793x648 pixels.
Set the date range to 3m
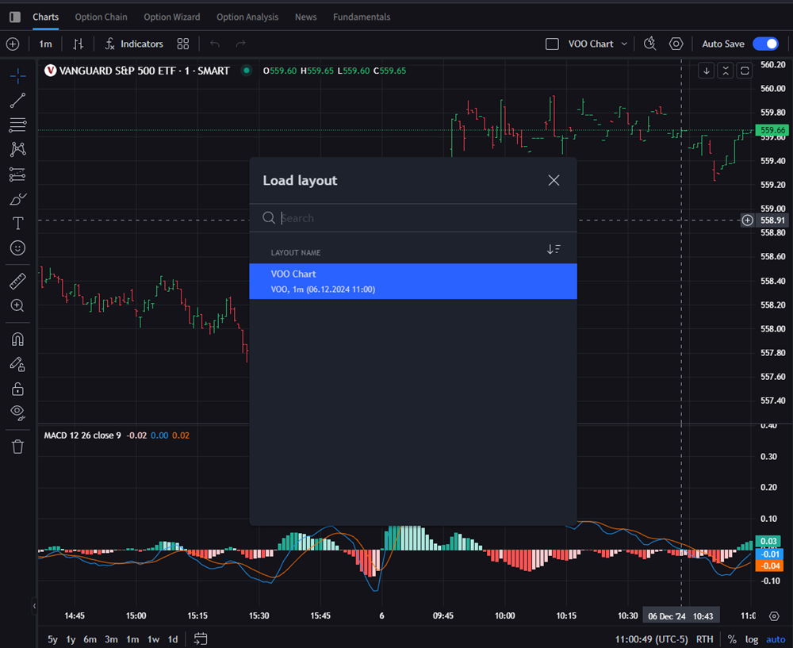click(111, 639)
